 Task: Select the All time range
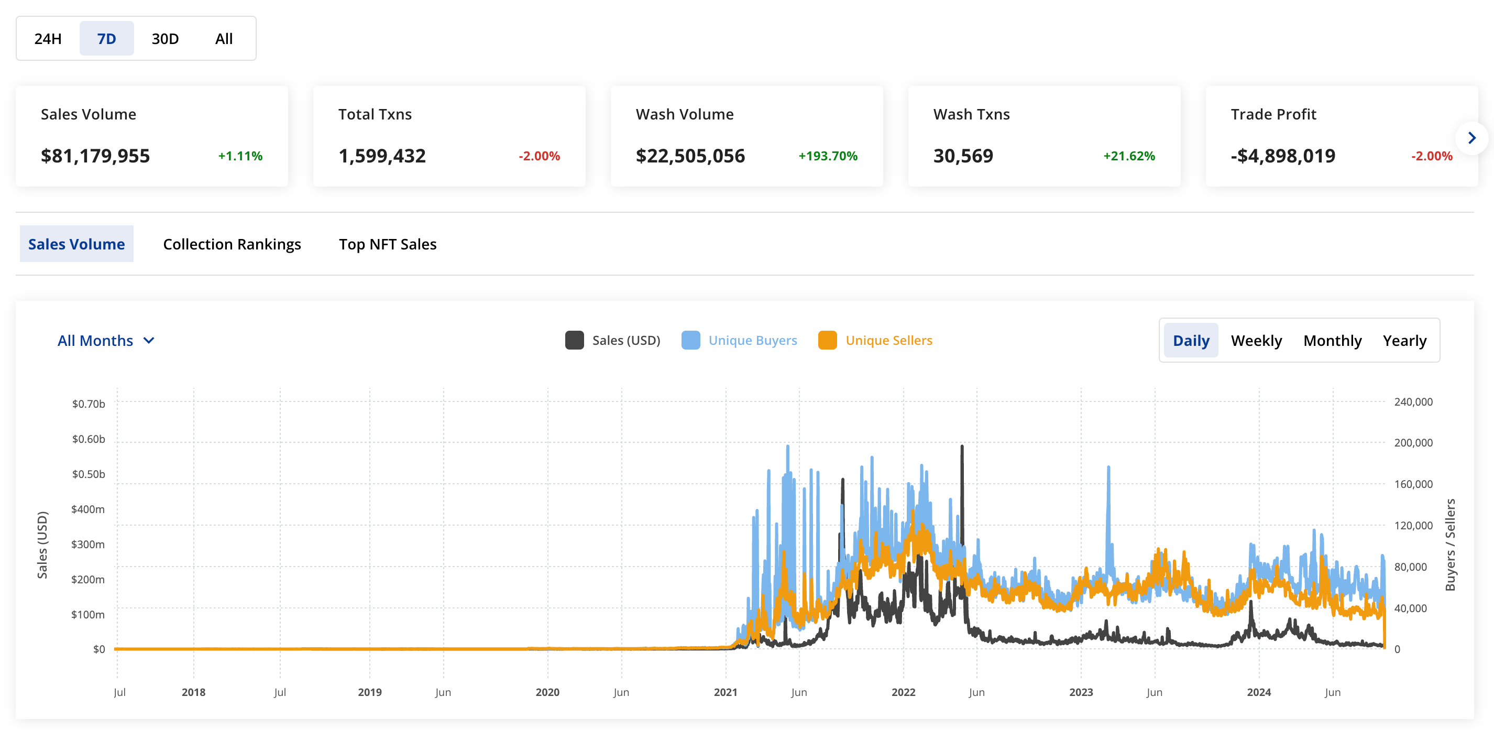click(x=224, y=39)
